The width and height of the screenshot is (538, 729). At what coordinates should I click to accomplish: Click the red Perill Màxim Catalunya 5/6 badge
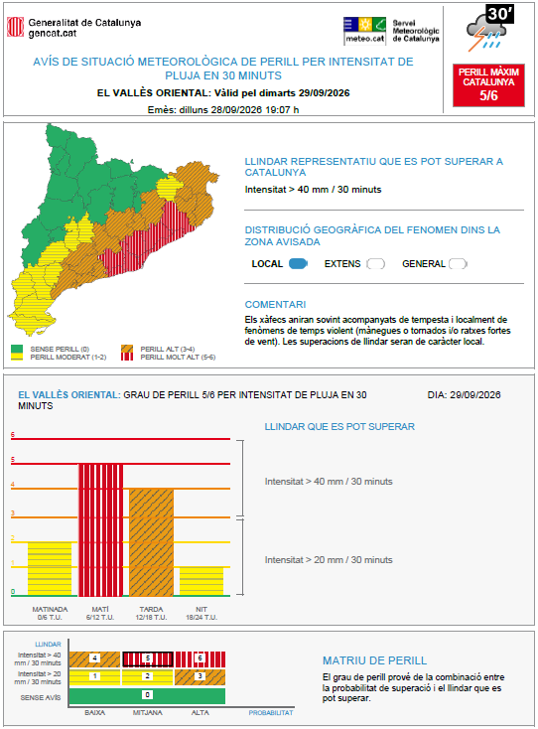click(488, 85)
